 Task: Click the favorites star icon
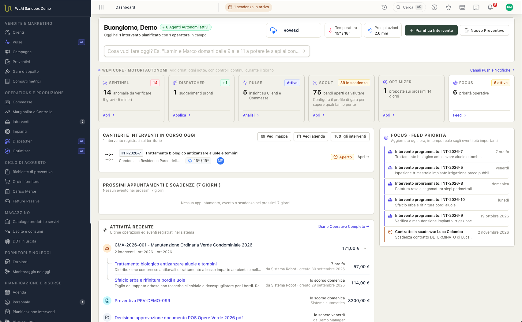tap(449, 7)
